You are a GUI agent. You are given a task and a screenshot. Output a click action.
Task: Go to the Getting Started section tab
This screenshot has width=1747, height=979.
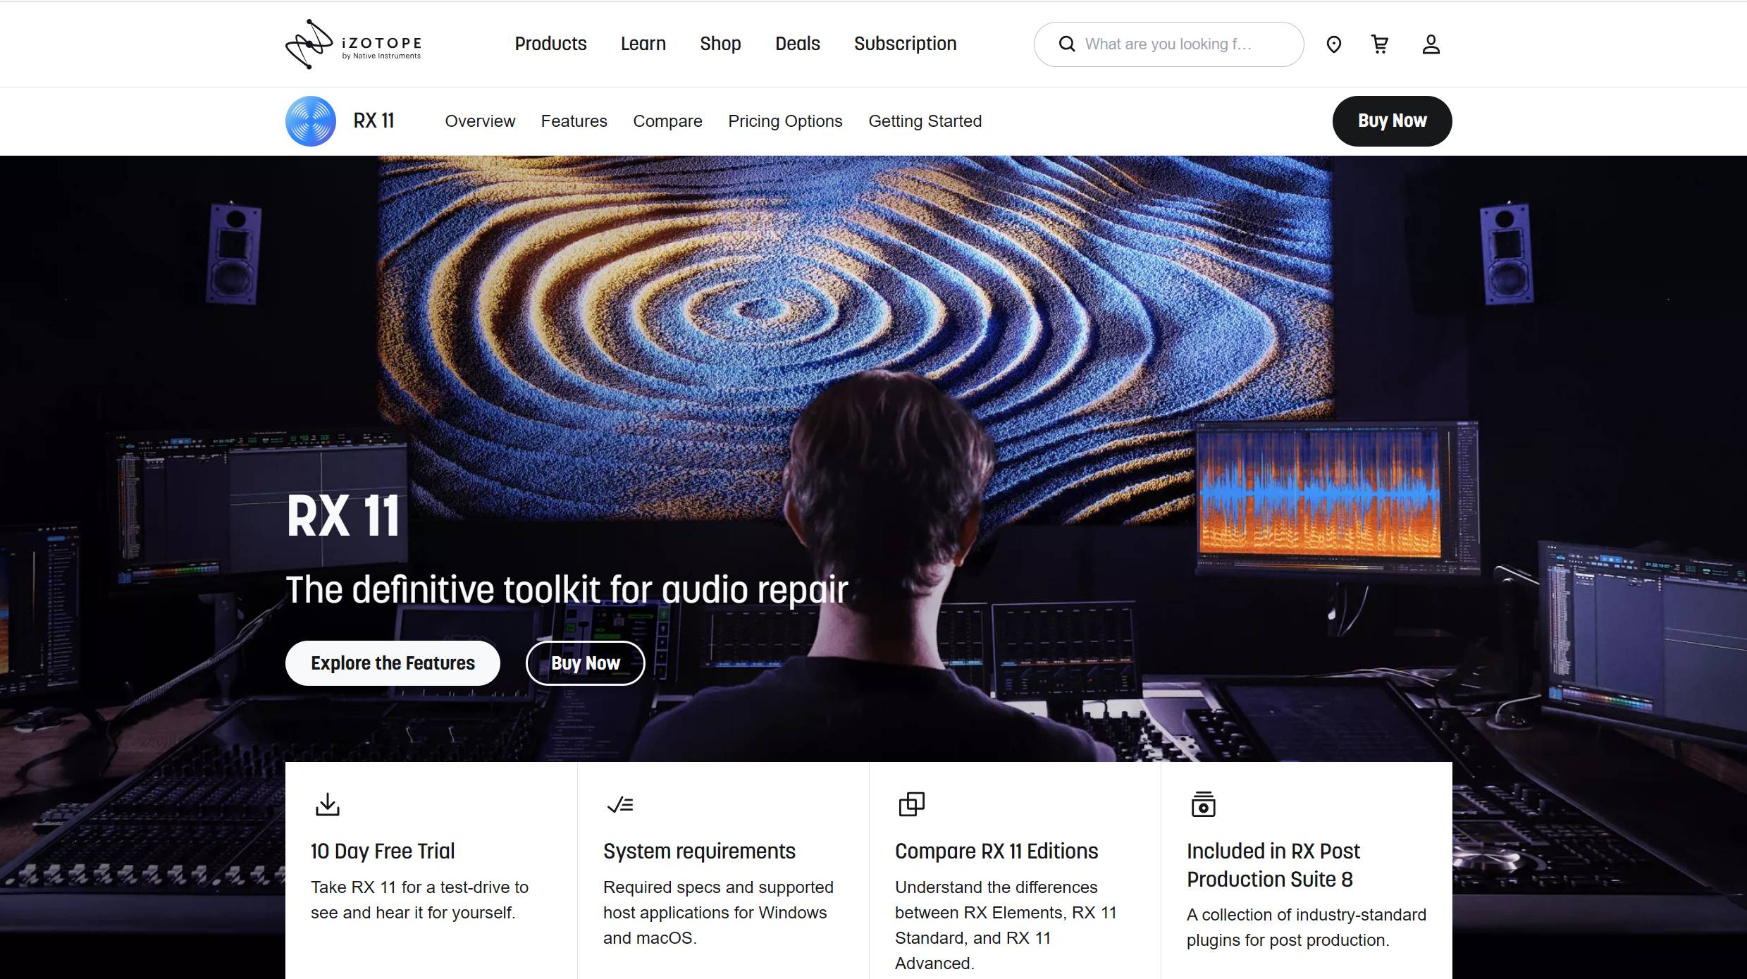pyautogui.click(x=925, y=121)
